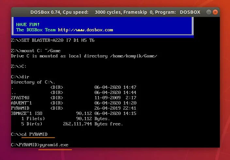Click the date 11-09-2009 in listing
The width and height of the screenshot is (230, 160).
pos(108,98)
